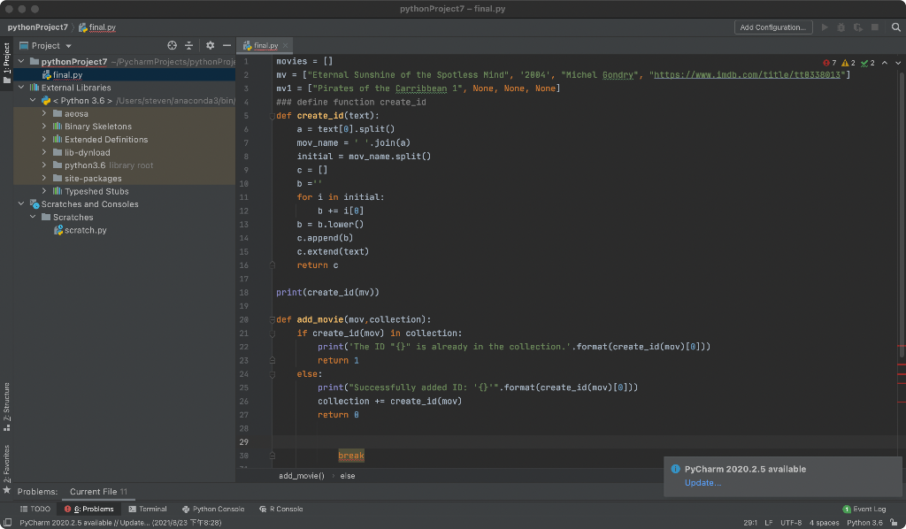Switch to the Terminal tool tab

[x=147, y=509]
